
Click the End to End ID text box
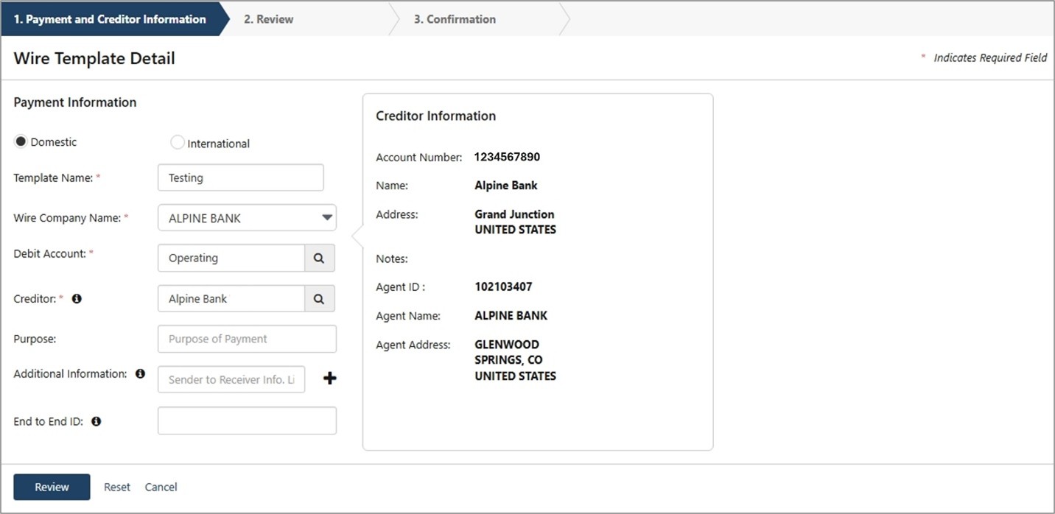[247, 420]
